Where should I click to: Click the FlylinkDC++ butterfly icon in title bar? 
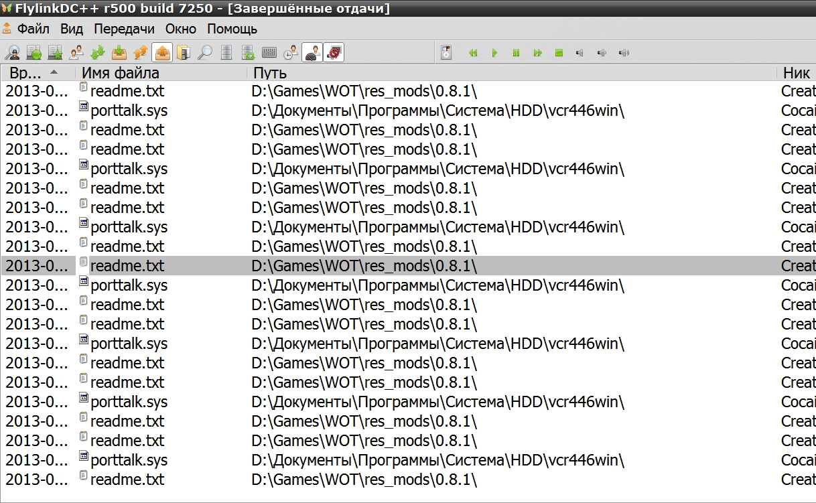tap(7, 9)
